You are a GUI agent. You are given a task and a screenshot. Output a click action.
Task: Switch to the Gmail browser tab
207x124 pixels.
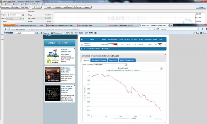pos(123,25)
